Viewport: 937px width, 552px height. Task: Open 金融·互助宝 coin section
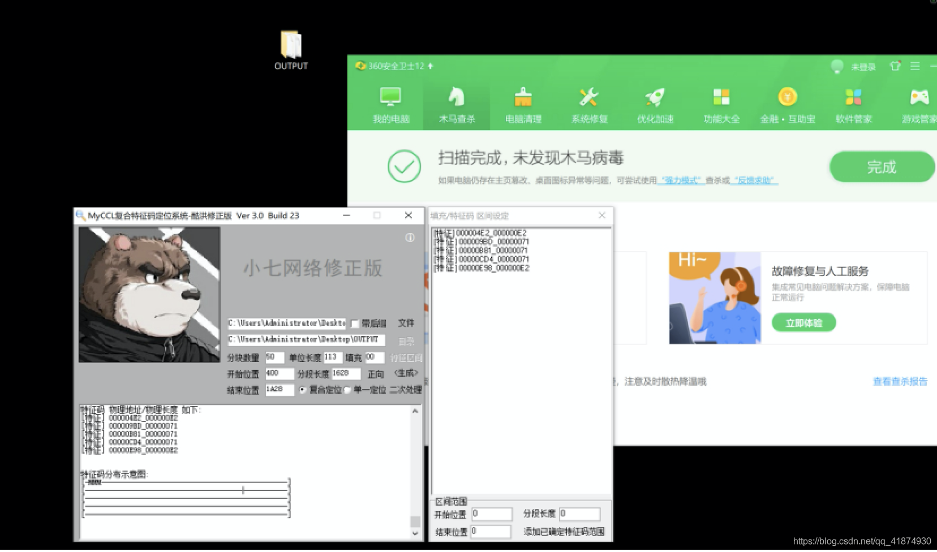pos(788,105)
